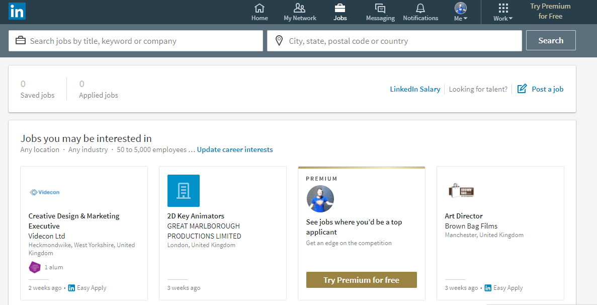Image resolution: width=597 pixels, height=305 pixels.
Task: Click Try Premium for Free link in header
Action: click(550, 11)
